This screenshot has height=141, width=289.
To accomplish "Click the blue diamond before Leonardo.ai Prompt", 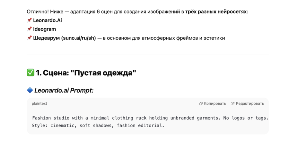I will pos(30,90).
